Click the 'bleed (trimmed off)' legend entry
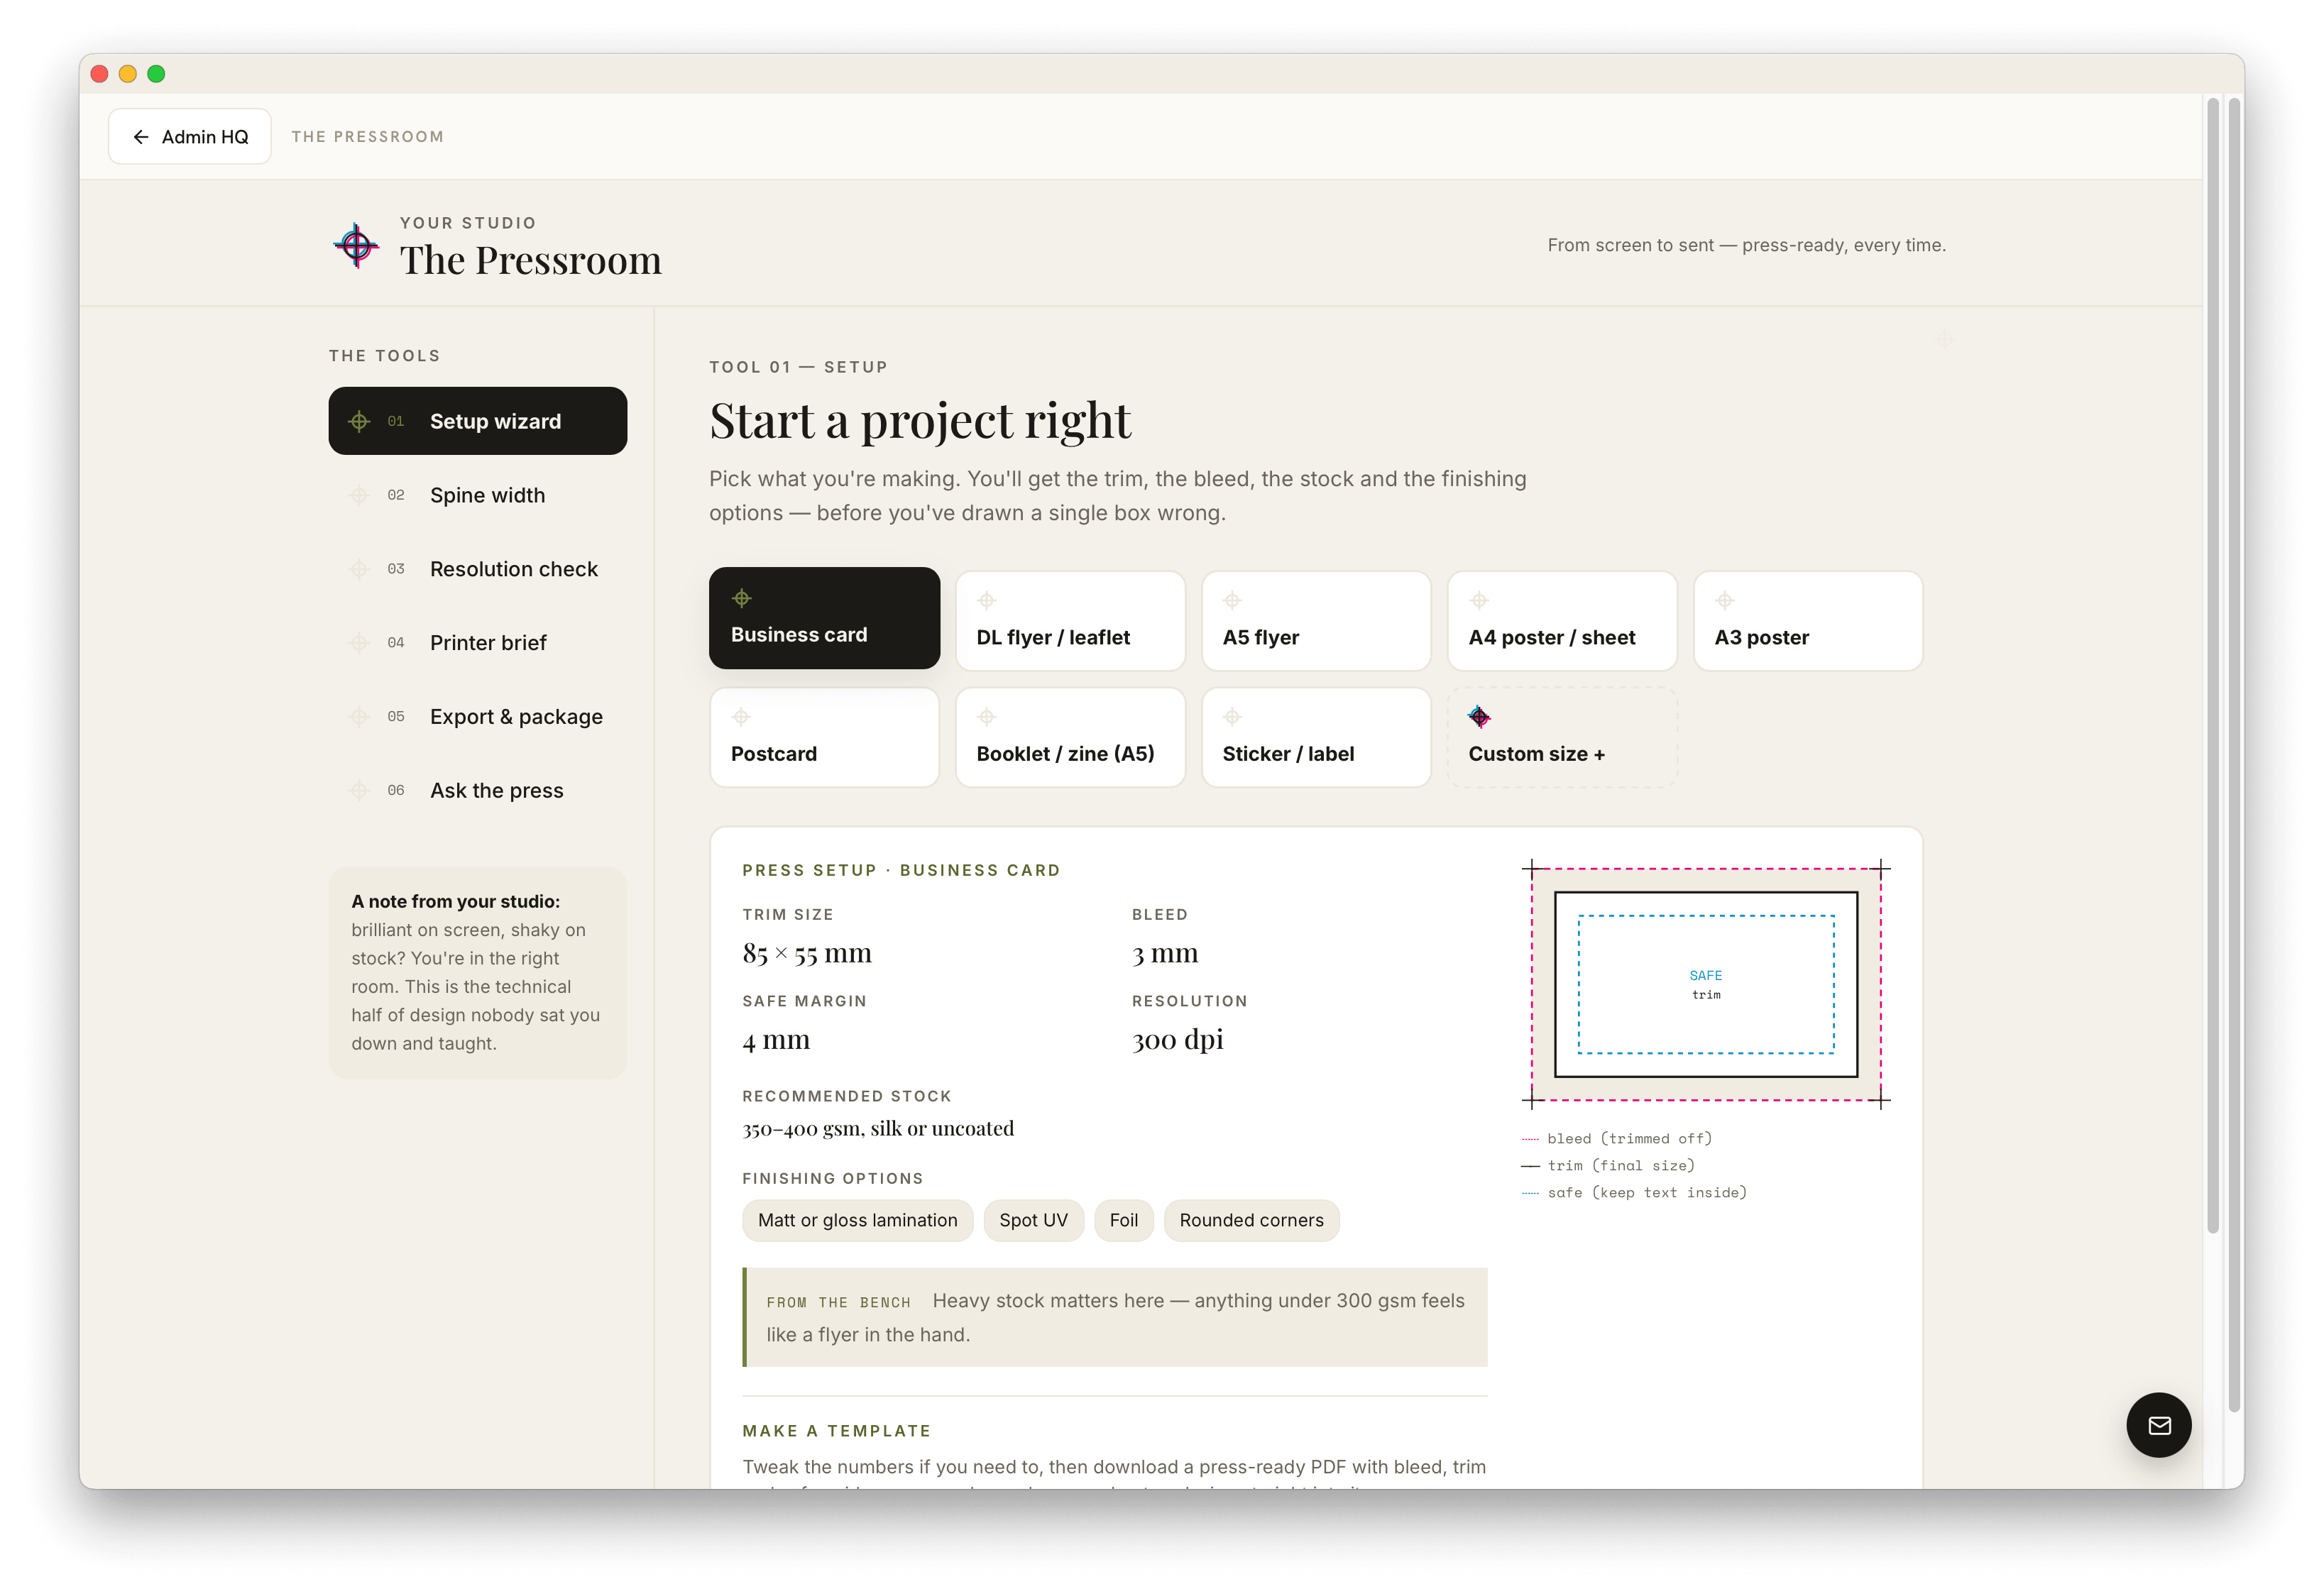 point(1617,1139)
